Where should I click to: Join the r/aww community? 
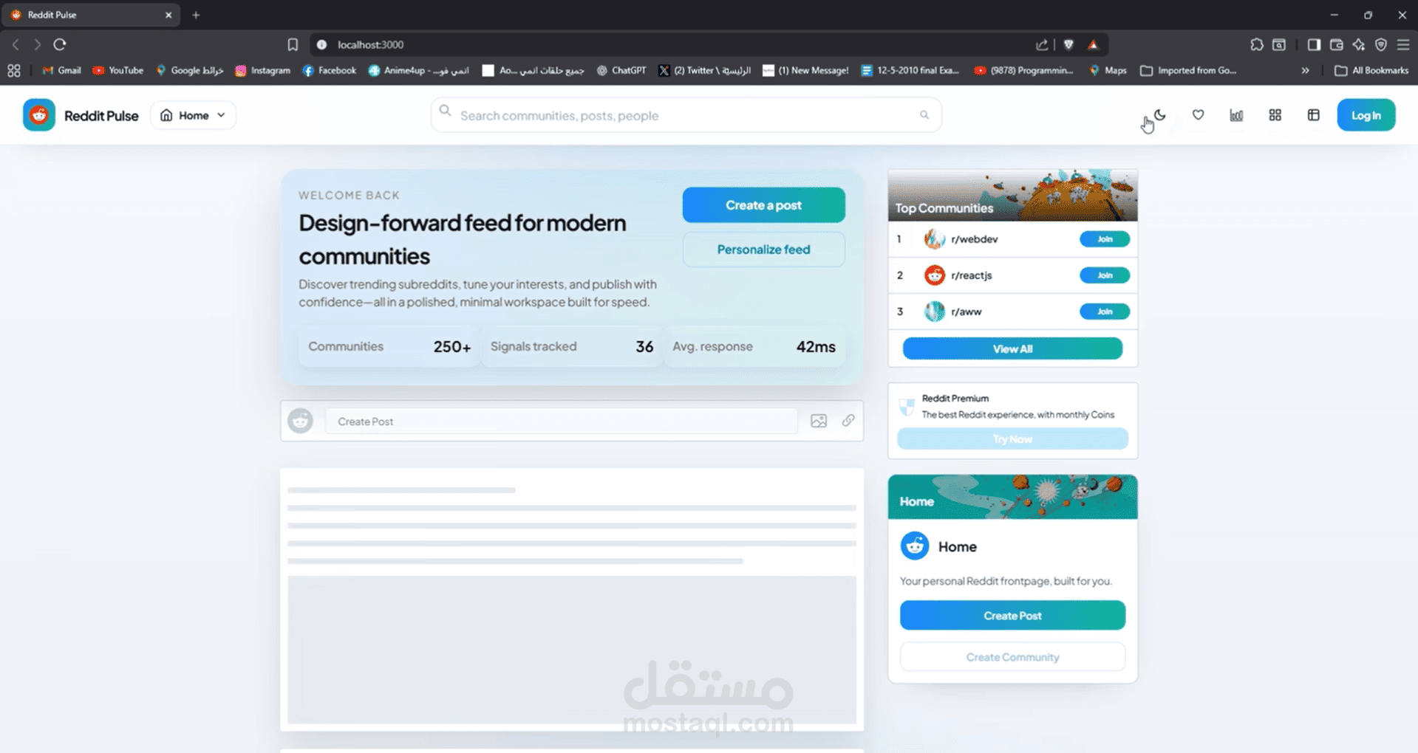pos(1105,312)
